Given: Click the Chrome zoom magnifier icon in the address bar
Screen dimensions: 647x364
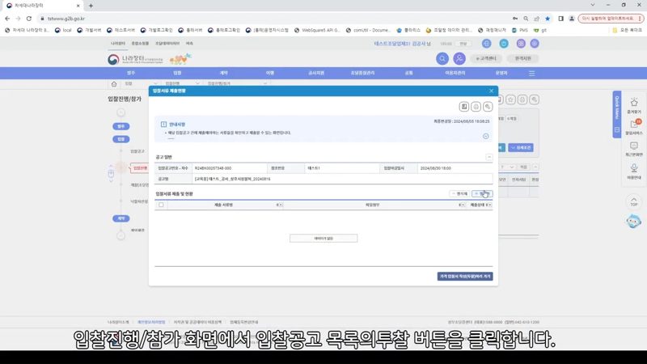Looking at the screenshot, I should coord(526,19).
